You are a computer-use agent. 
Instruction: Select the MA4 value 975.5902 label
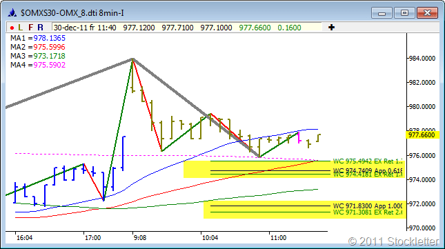50,65
